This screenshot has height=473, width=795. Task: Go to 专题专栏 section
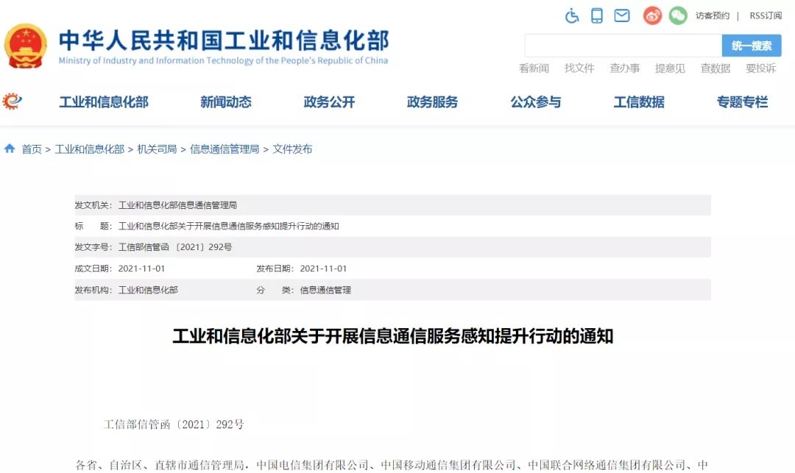pyautogui.click(x=742, y=102)
